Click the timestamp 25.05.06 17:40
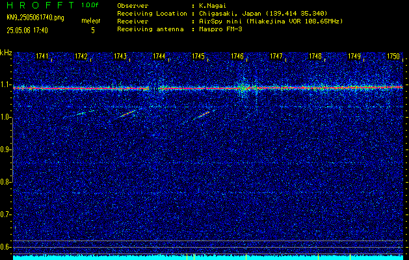This screenshot has height=260, width=409. click(27, 31)
